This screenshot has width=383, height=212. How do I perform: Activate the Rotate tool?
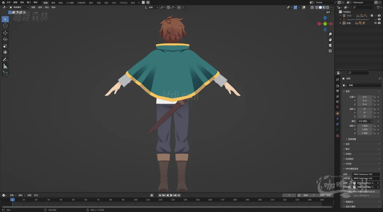click(5, 39)
